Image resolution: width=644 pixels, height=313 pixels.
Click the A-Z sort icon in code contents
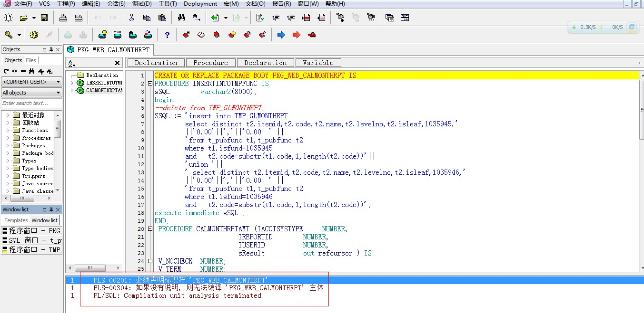click(x=72, y=63)
